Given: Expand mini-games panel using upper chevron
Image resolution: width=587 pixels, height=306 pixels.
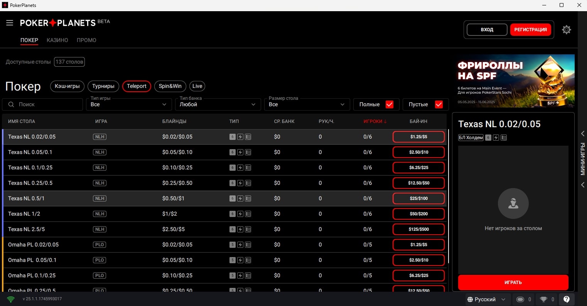Looking at the screenshot, I should coord(583,133).
